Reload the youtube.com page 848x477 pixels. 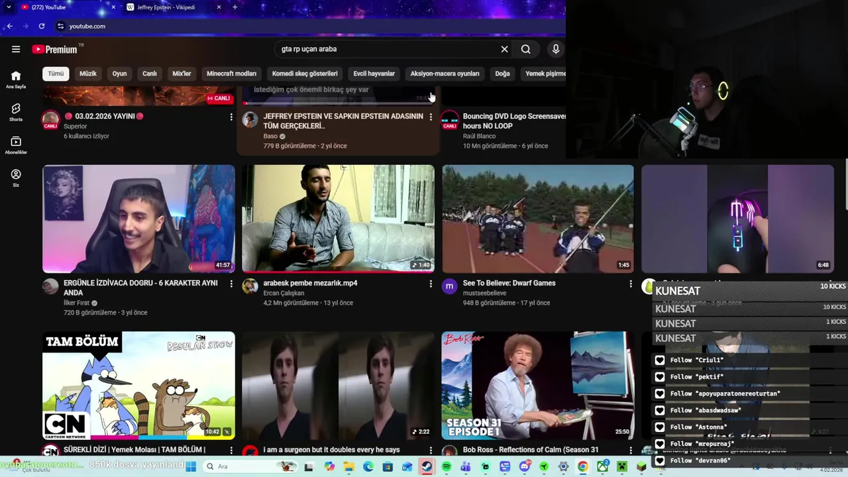42,26
